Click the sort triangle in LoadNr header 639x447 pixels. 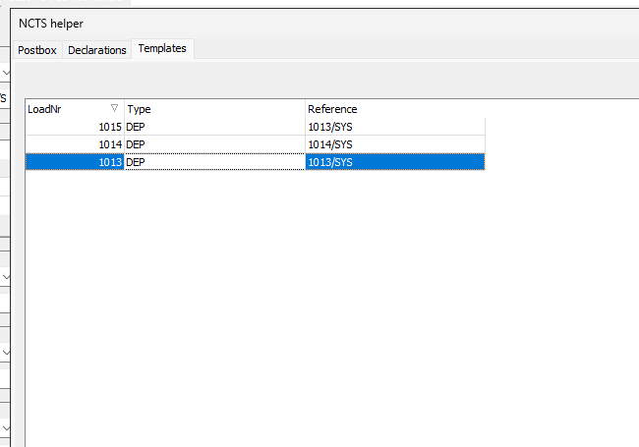point(115,108)
